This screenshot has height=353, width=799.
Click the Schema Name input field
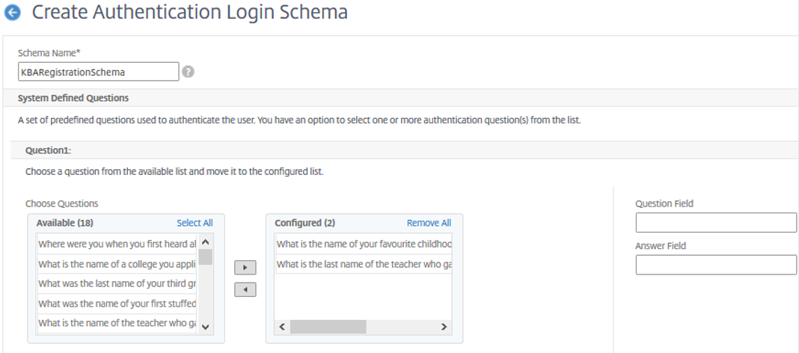pos(98,72)
